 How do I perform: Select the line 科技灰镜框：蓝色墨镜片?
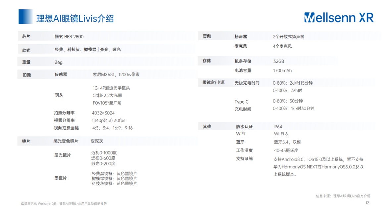pyautogui.click(x=115, y=184)
